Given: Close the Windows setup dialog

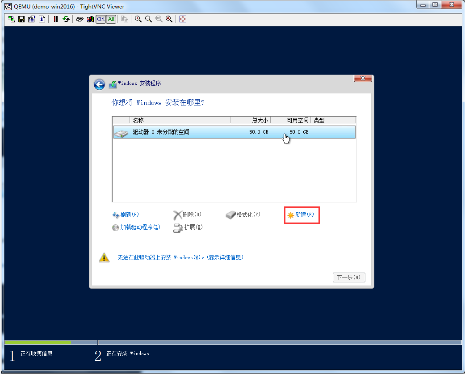Looking at the screenshot, I should tap(363, 78).
